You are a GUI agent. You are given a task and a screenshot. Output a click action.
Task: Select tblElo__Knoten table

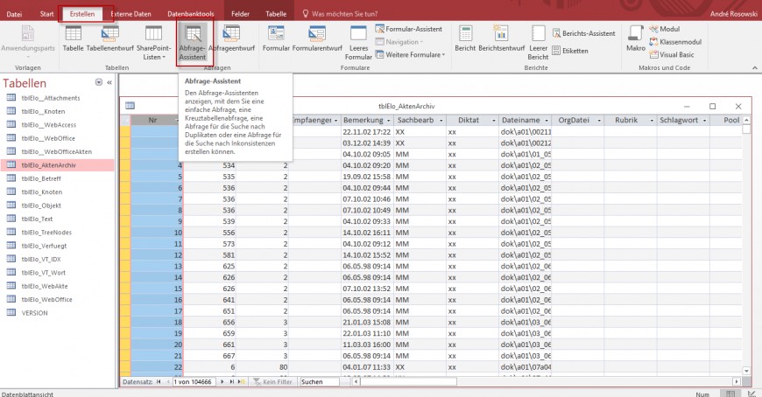tap(57, 112)
